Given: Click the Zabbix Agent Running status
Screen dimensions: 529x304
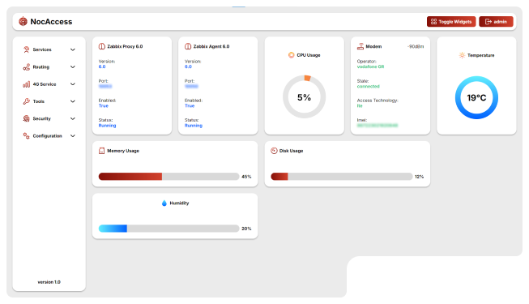Looking at the screenshot, I should [x=194, y=126].
